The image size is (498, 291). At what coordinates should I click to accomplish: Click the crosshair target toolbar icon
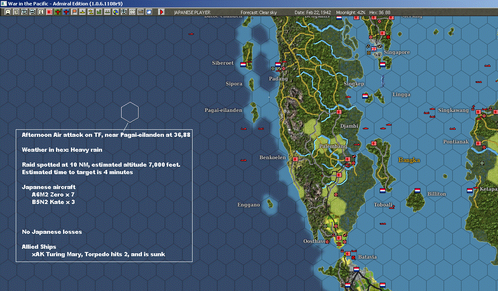point(124,12)
